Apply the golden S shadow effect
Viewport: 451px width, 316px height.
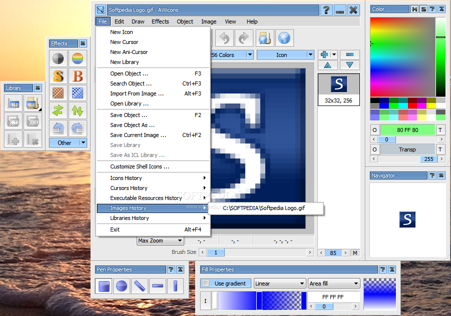pos(58,76)
